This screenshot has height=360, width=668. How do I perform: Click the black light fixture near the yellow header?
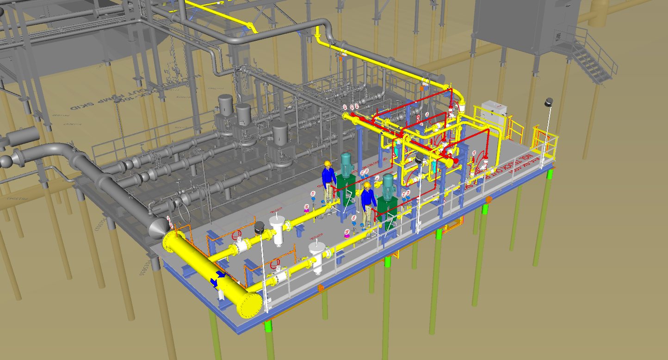coord(259,227)
